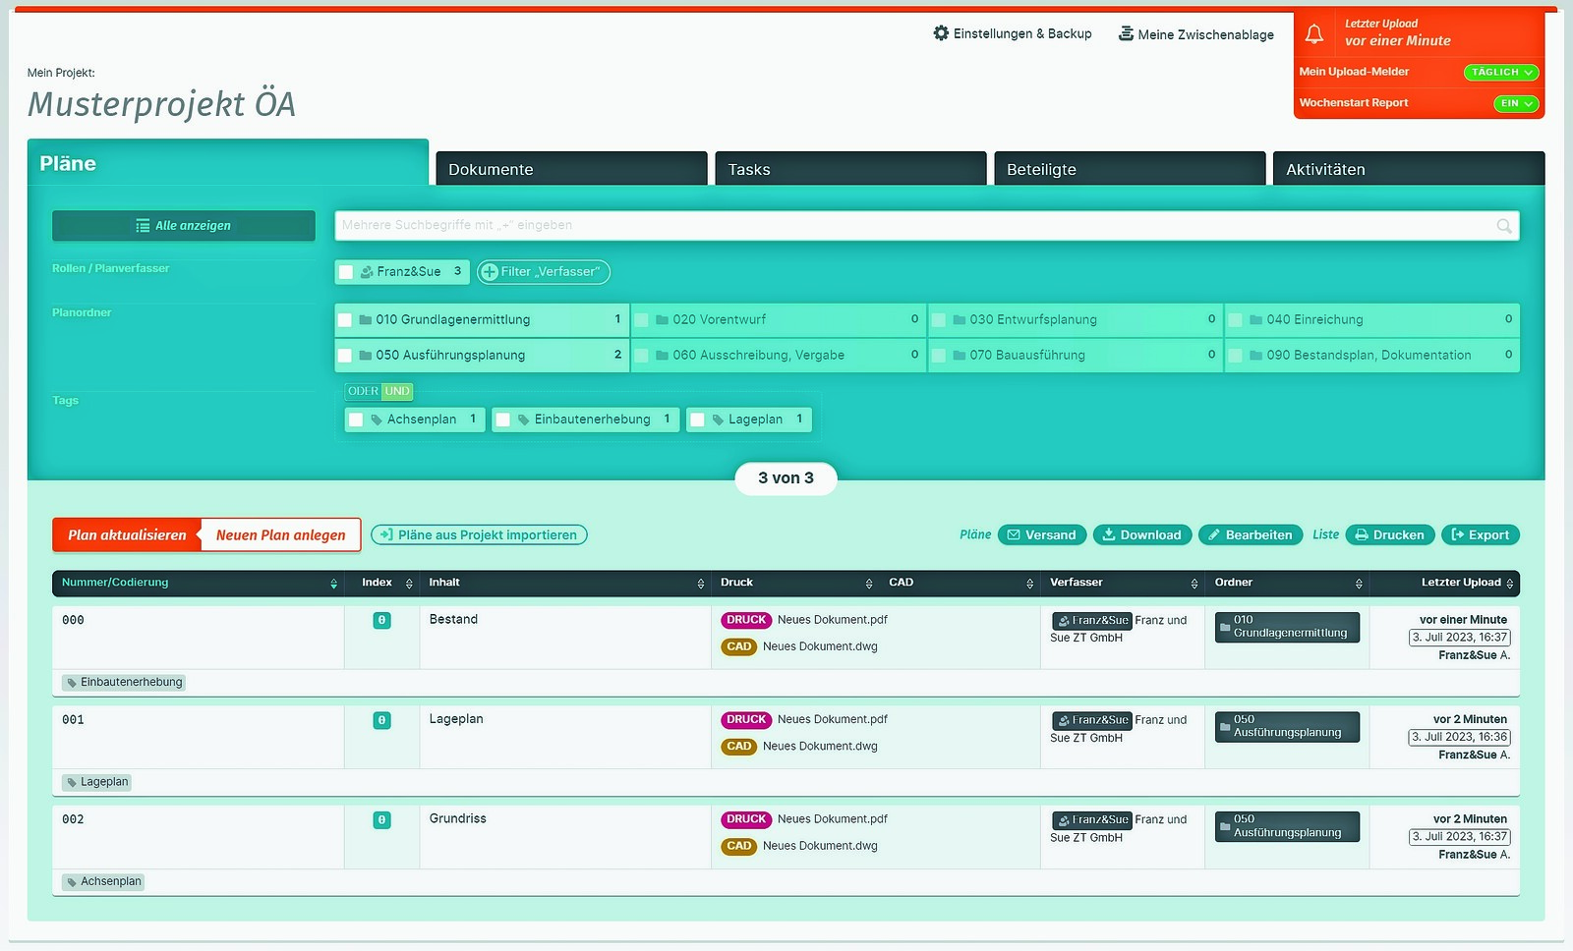Check the Lageplan tag filter
Screen dimensions: 1573x951
pyautogui.click(x=698, y=420)
